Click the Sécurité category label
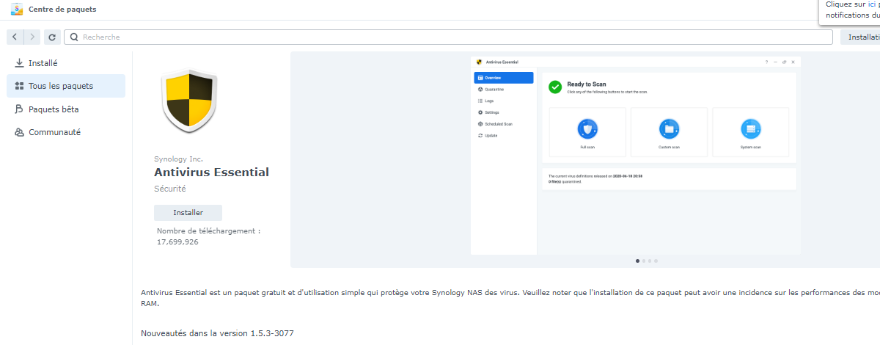The height and width of the screenshot is (345, 880). point(169,189)
